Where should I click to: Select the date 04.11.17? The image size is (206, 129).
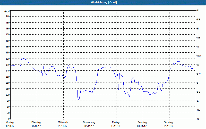pyautogui.click(x=142, y=126)
